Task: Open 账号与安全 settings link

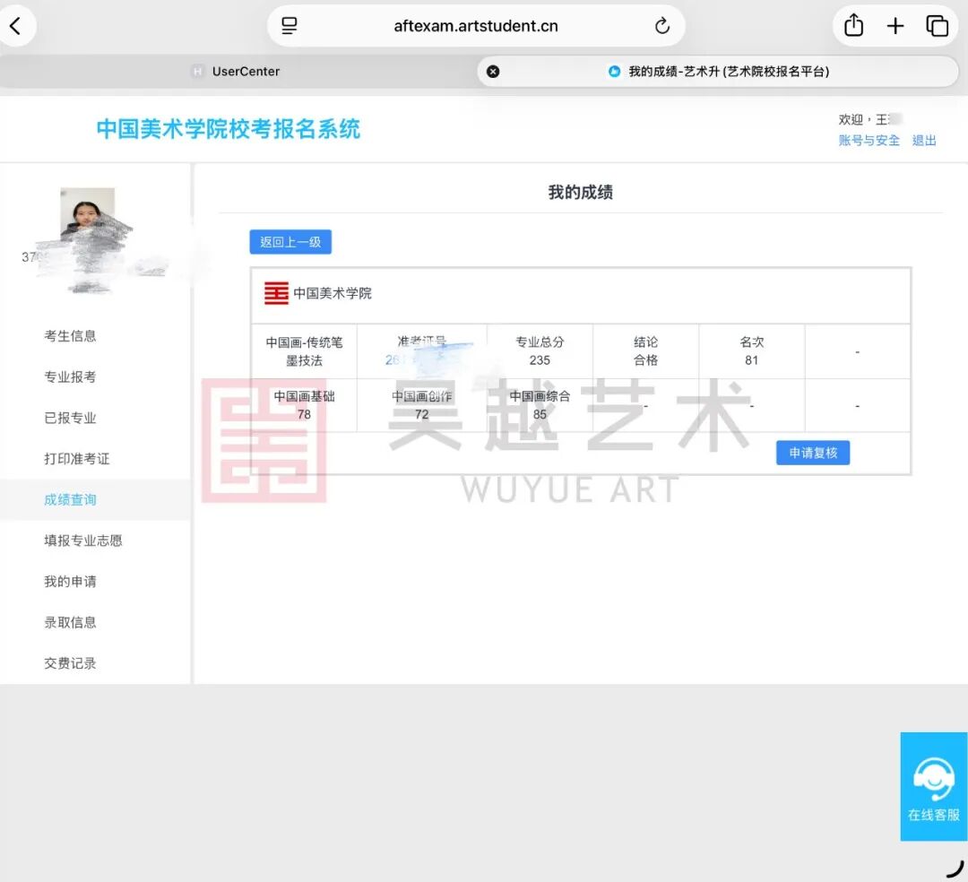Action: coord(868,141)
